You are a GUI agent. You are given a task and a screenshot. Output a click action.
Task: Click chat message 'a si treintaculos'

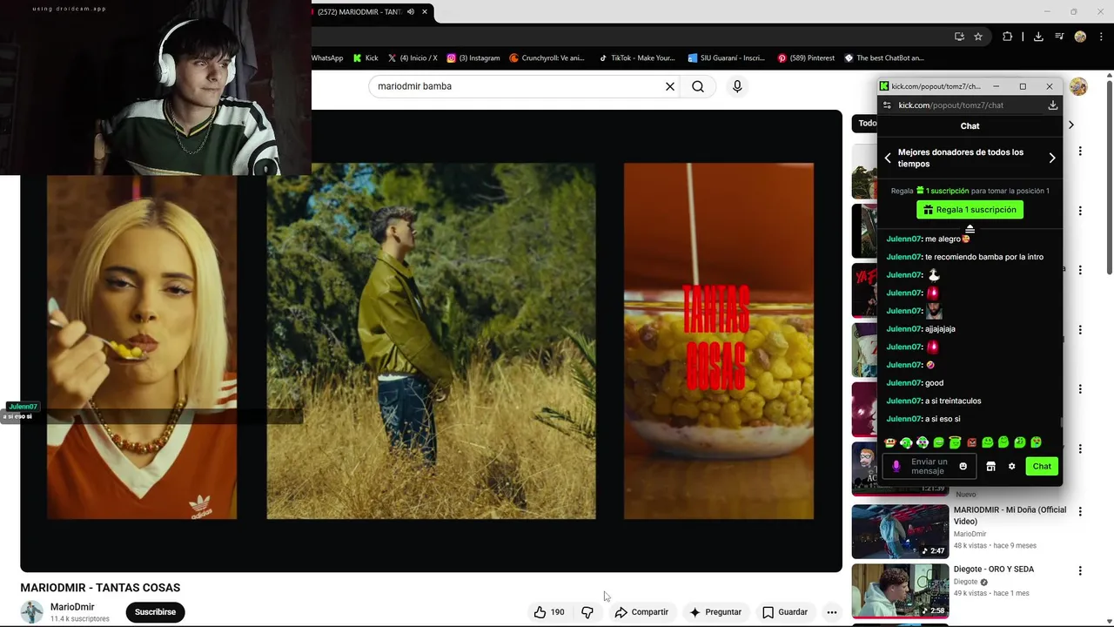coord(953,401)
